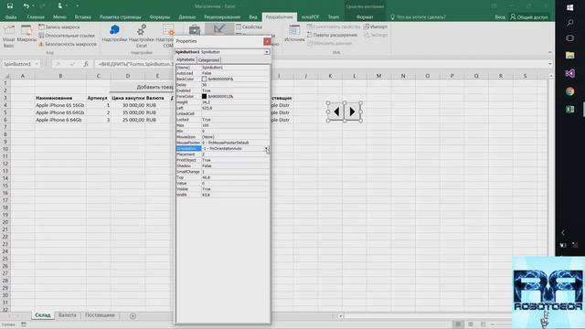Open Безопасность макросов settings
Image resolution: width=585 pixels, height=329 pixels.
[x=67, y=44]
